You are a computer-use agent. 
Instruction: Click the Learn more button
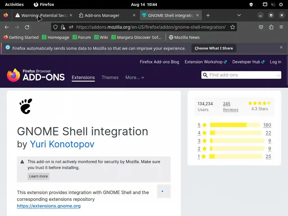(x=38, y=176)
